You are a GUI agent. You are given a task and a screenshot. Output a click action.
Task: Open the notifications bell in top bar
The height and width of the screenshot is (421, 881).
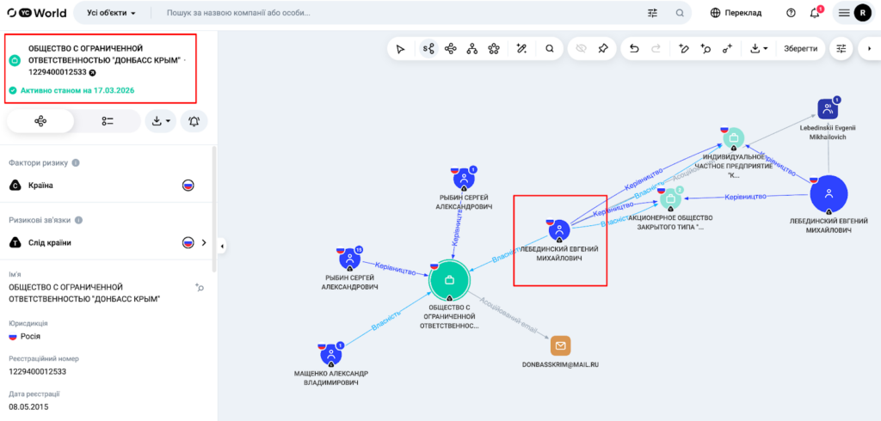coord(816,13)
